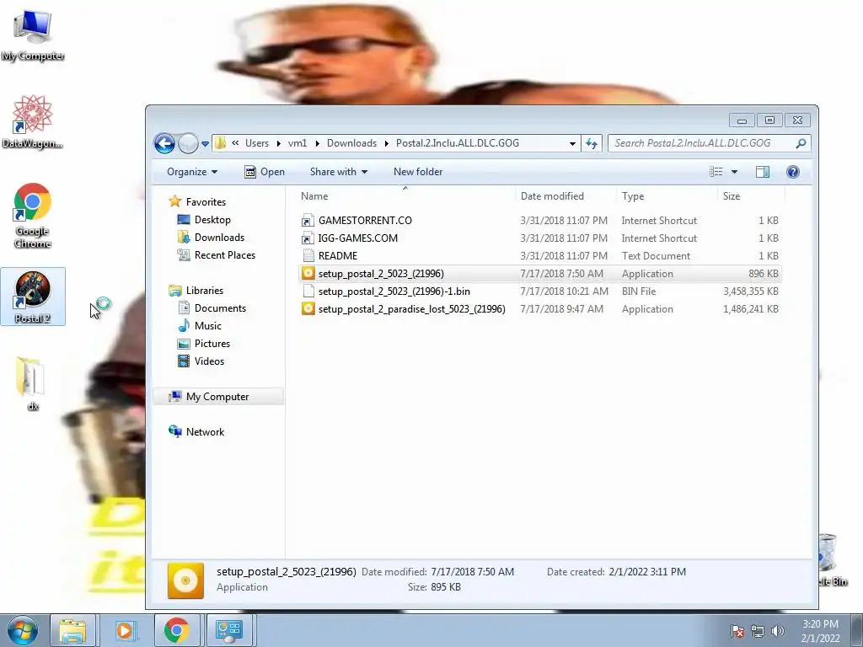Screen dimensions: 863x647
Task: Open the recent locations dropdown beside the nav arrows
Action: coord(206,143)
